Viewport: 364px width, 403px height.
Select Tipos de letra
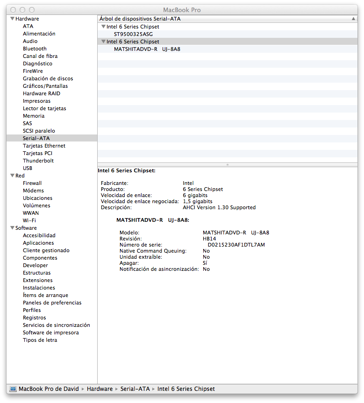[40, 339]
